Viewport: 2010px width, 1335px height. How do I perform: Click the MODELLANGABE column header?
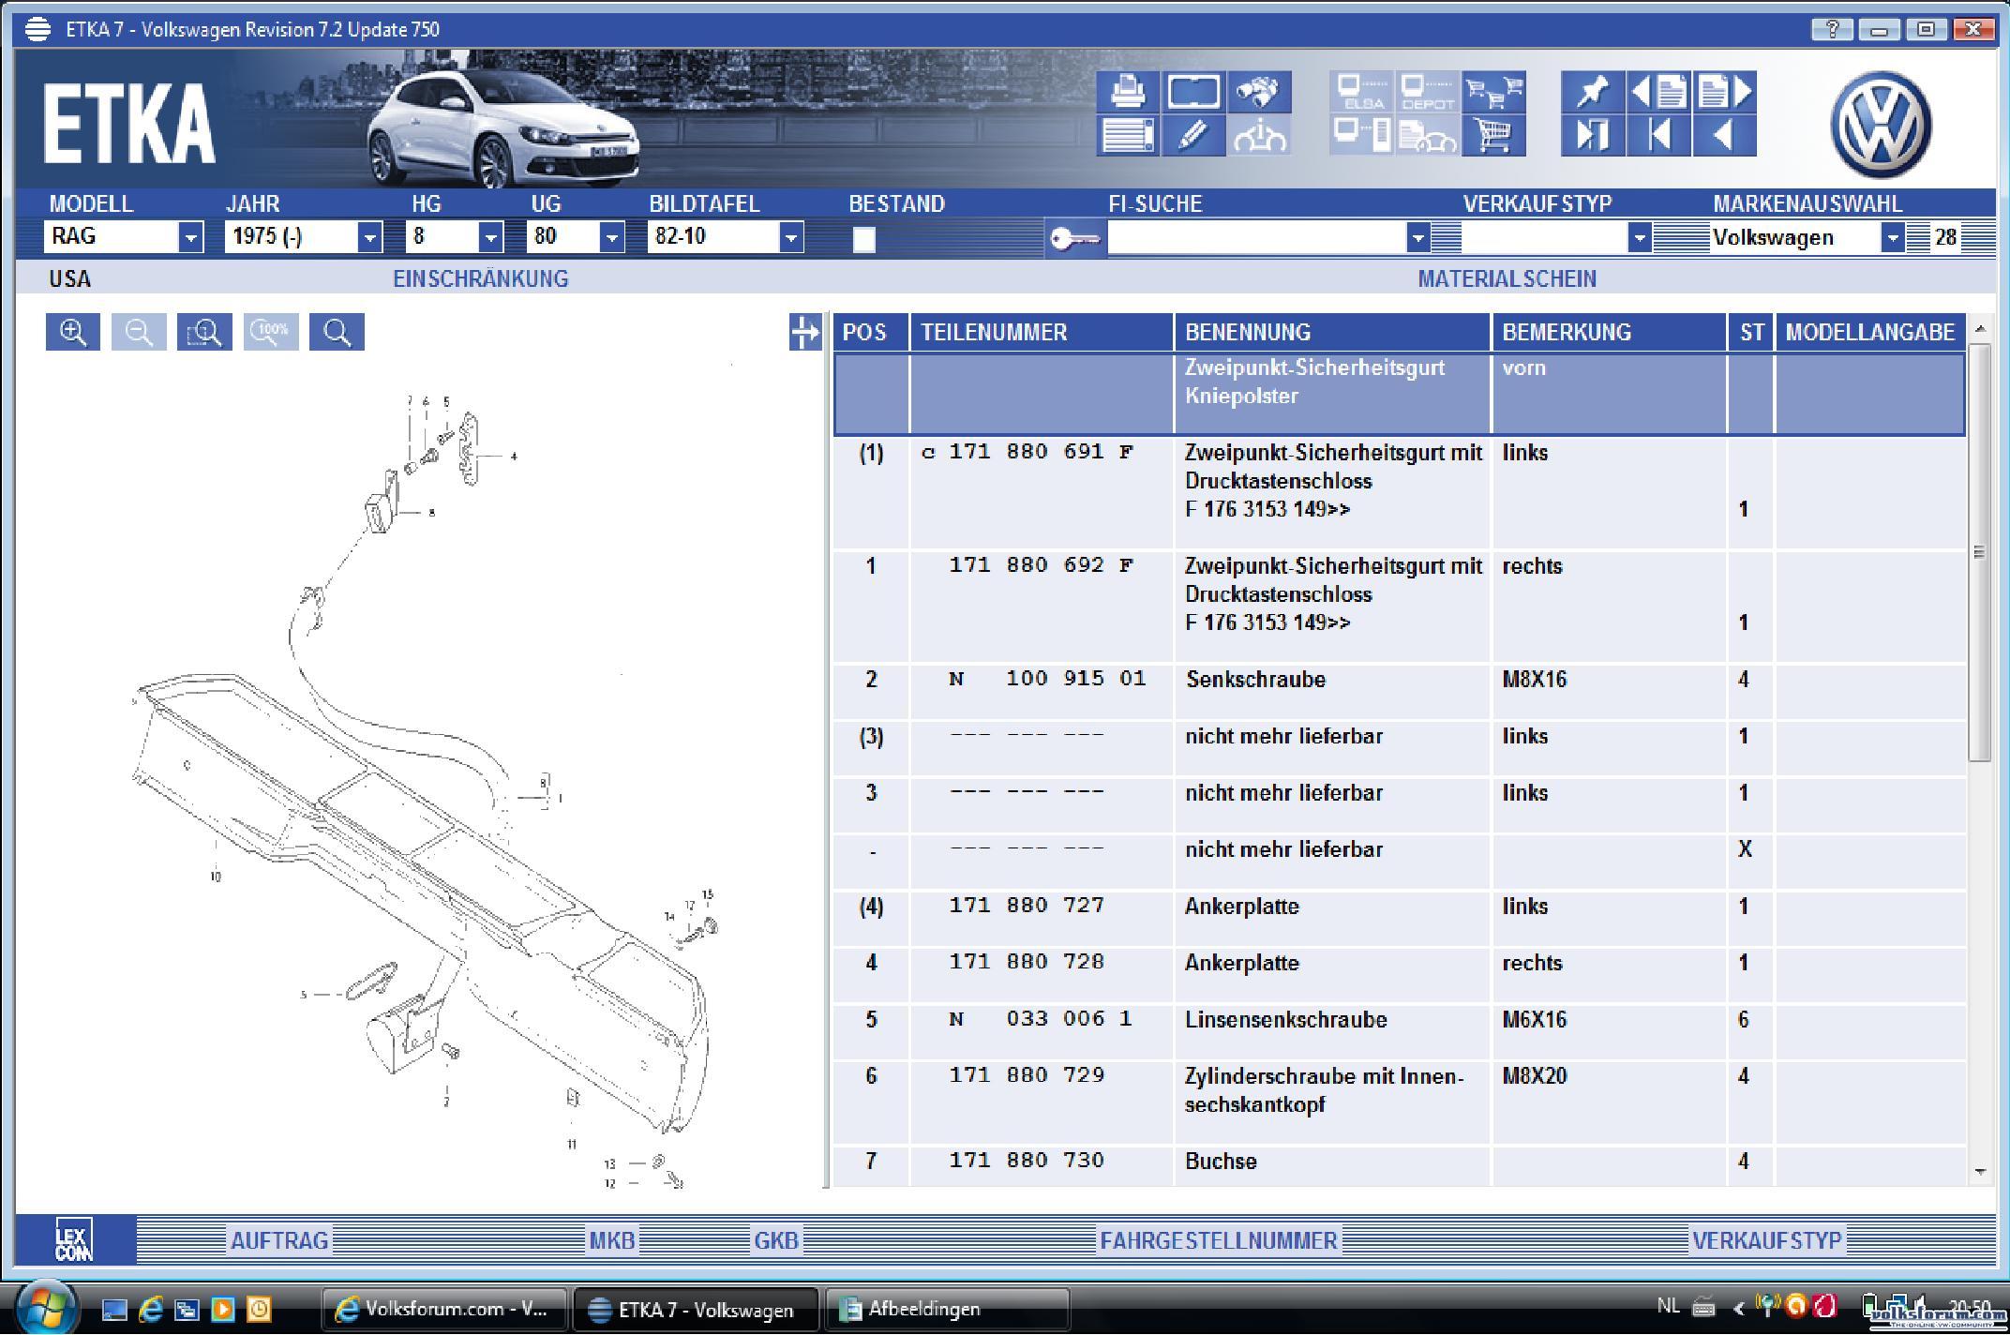click(x=1870, y=332)
